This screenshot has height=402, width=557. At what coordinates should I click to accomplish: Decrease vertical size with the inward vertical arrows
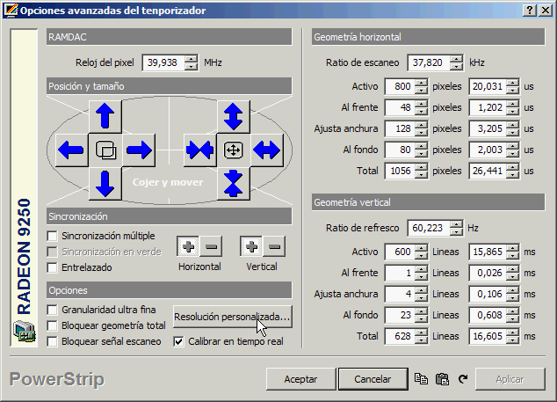pos(234,183)
